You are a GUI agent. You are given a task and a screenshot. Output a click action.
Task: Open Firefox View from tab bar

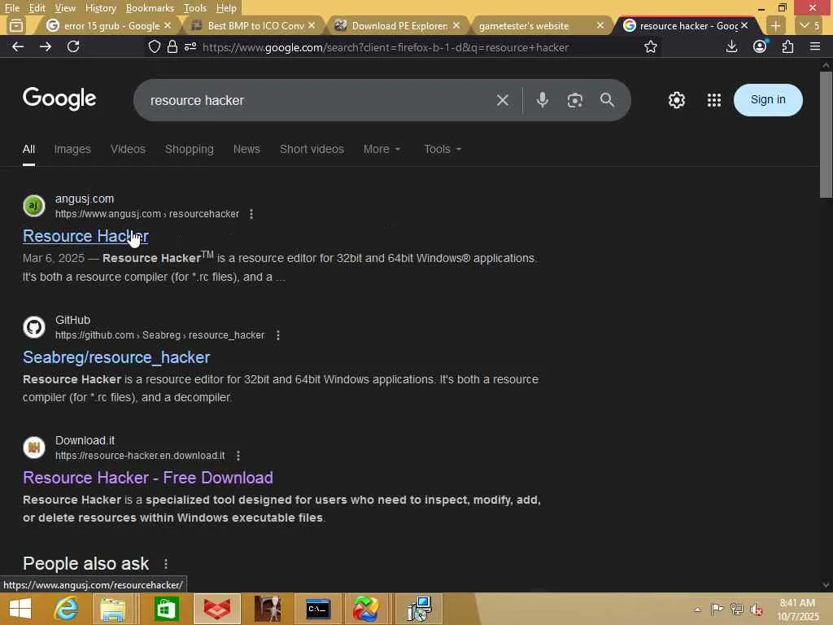click(x=16, y=25)
